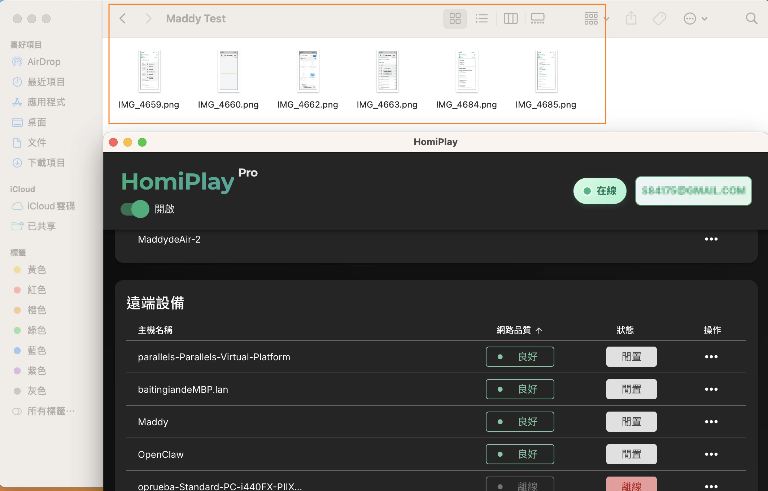768x491 pixels.
Task: Click the Finder Share toolbar icon
Action: click(631, 18)
